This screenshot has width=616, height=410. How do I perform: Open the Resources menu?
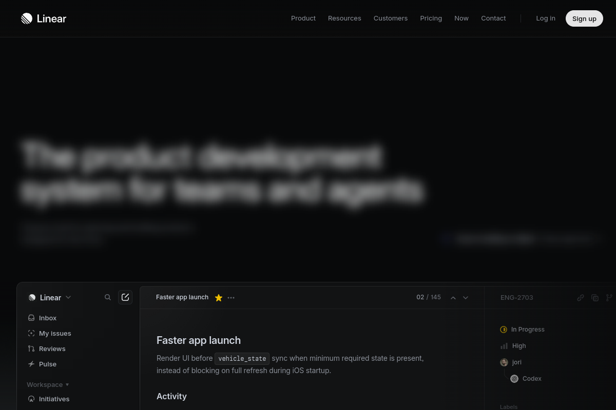point(344,18)
